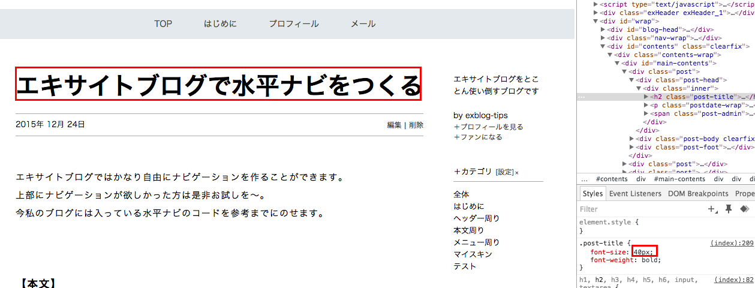Click ＋ファンになる link
This screenshot has height=288, width=755.
[x=478, y=137]
